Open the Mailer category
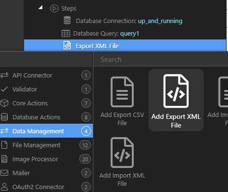228x192 pixels. coord(46,173)
